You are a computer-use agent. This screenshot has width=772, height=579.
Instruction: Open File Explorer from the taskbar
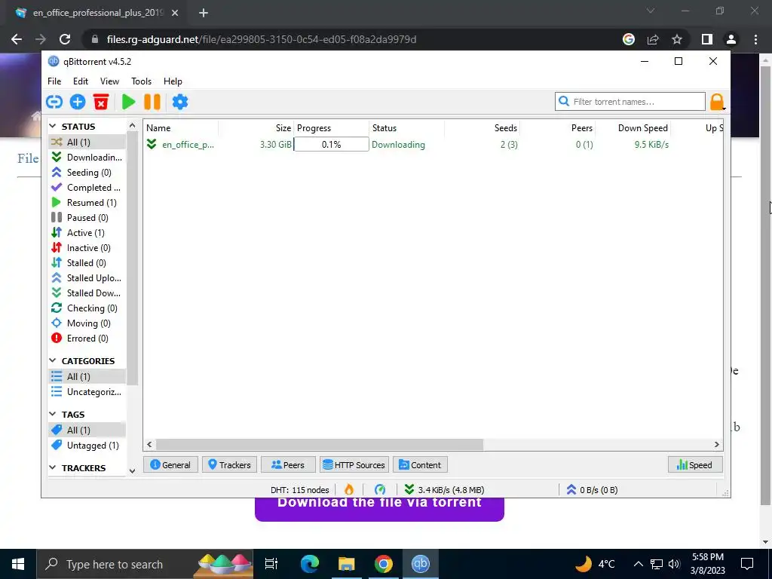tap(347, 564)
